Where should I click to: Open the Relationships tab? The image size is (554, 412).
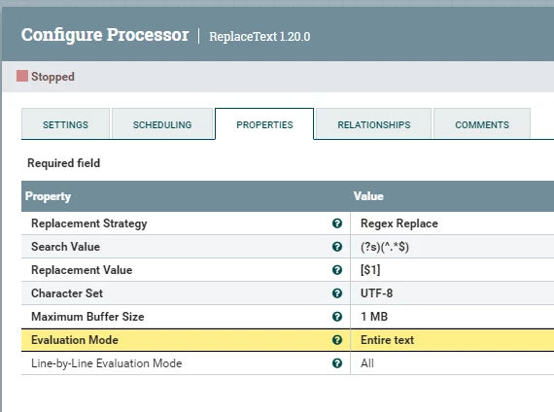[374, 124]
